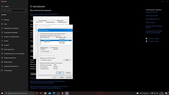Screen dimensions: 169x95
Task: Click the ENG language indicator
Action: pyautogui.click(x=157, y=93)
